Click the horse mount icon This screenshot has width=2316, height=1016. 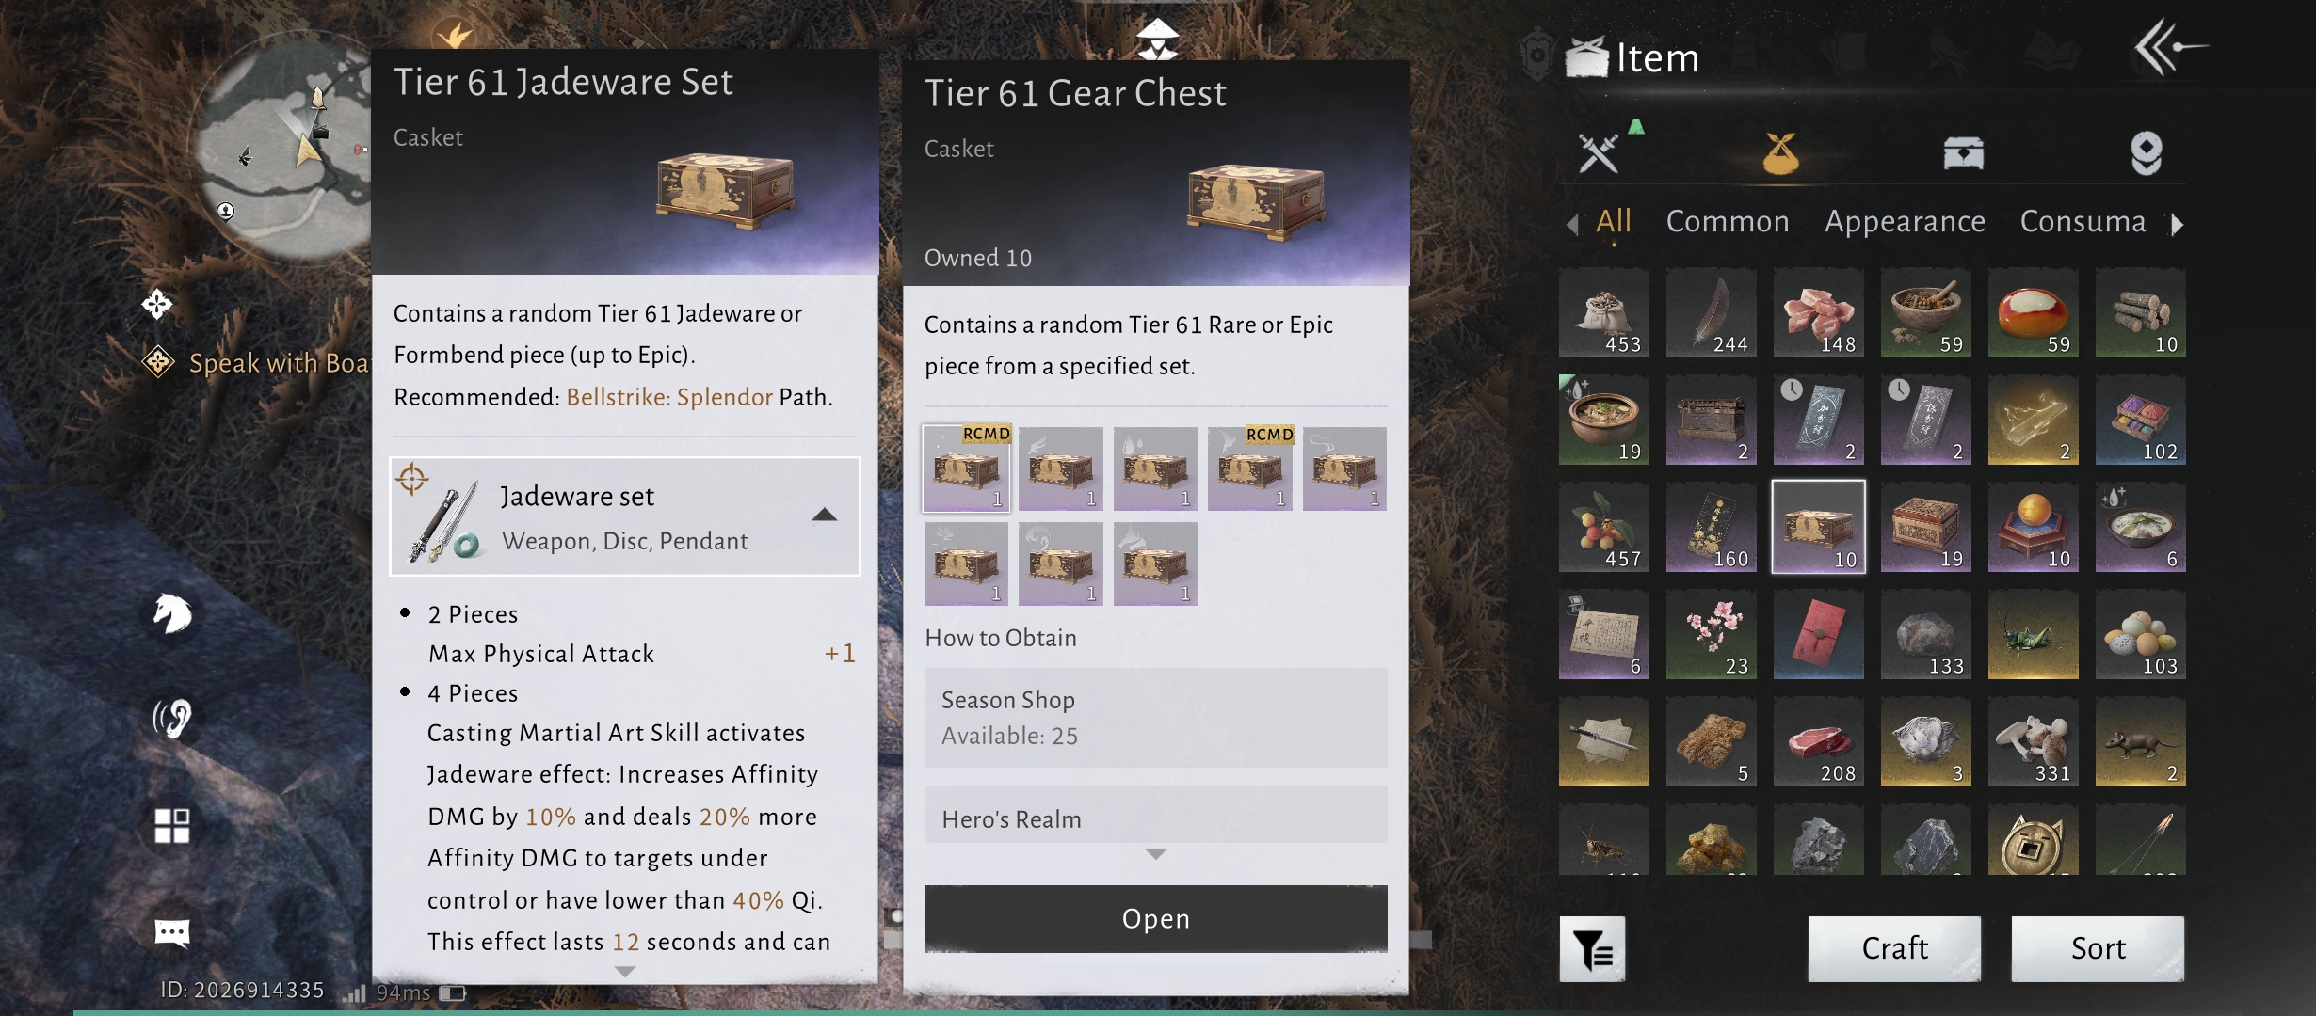click(173, 614)
